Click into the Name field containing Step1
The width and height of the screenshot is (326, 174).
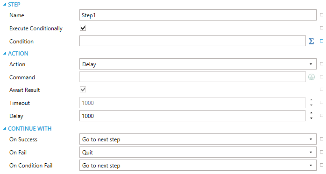tap(198, 15)
